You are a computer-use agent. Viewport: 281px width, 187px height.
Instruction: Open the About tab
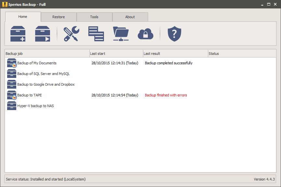pos(130,17)
